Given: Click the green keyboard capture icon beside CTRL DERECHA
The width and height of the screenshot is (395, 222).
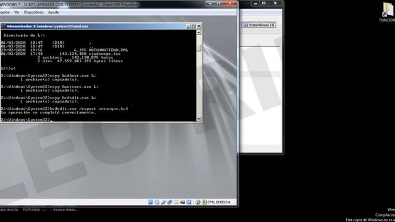Looking at the screenshot, I should click(x=204, y=202).
